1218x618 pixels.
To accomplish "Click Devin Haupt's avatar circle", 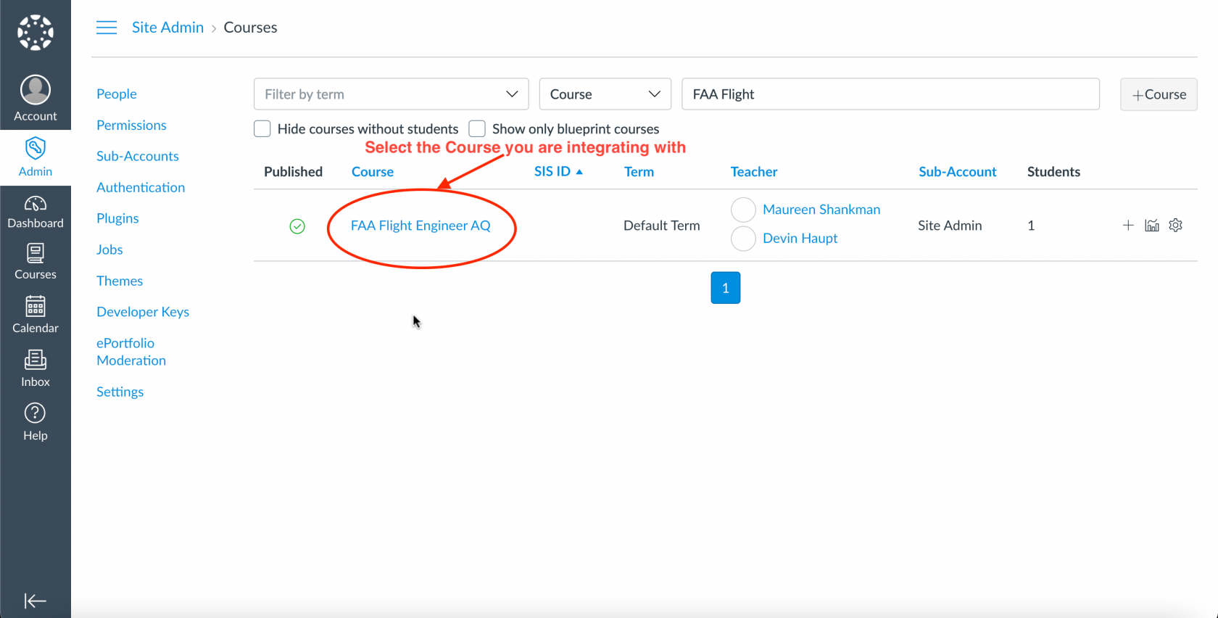I will click(743, 239).
